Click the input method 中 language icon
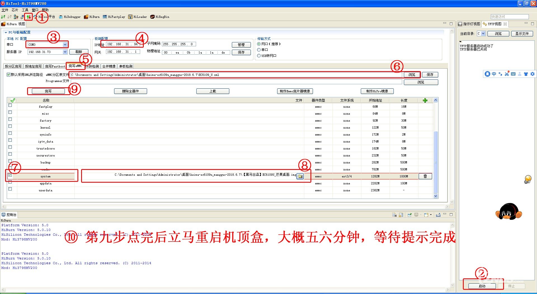The height and width of the screenshot is (294, 537). coord(494,74)
